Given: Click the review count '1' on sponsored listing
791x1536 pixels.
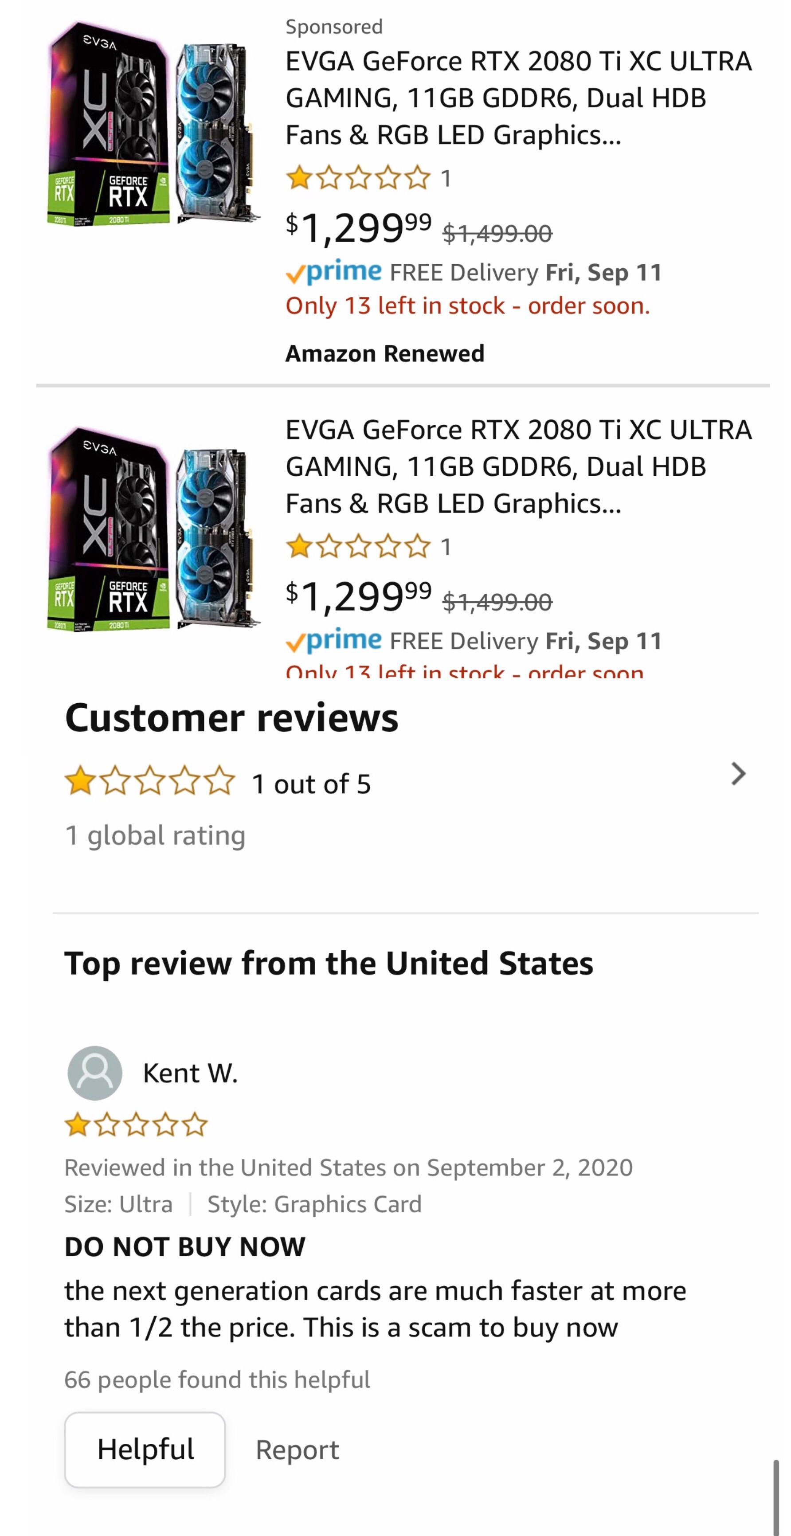Looking at the screenshot, I should pos(446,178).
